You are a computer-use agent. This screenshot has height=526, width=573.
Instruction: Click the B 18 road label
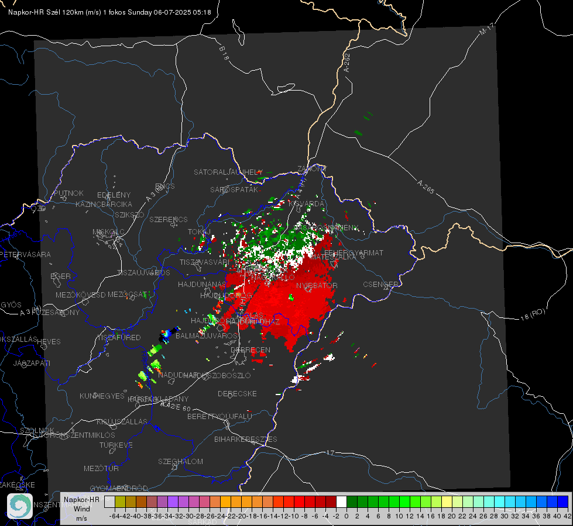coord(224,54)
